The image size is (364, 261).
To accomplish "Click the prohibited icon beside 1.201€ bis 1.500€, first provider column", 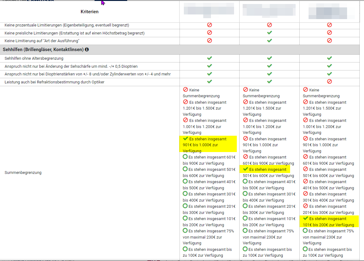I will click(x=185, y=102).
